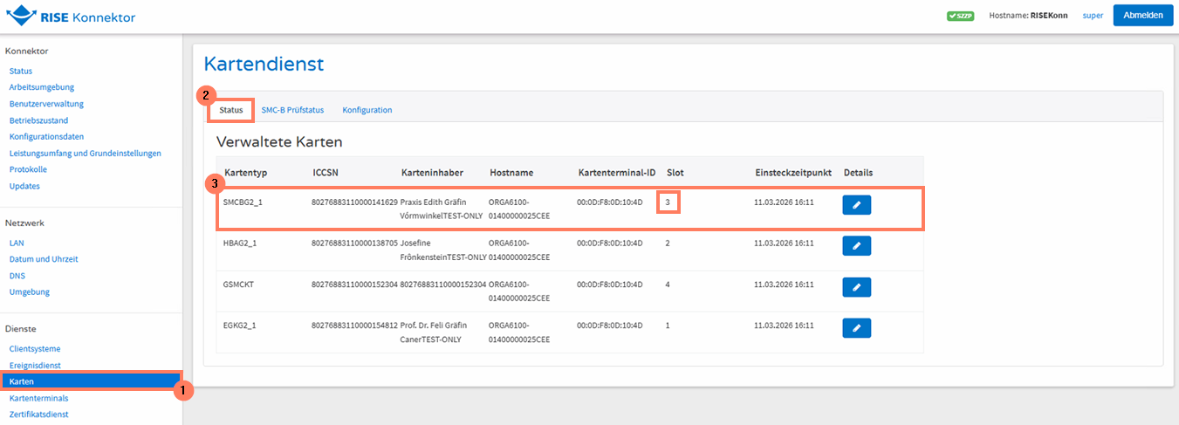Viewport: 1179px width, 425px height.
Task: Open details for the GSMCKT card
Action: [856, 287]
